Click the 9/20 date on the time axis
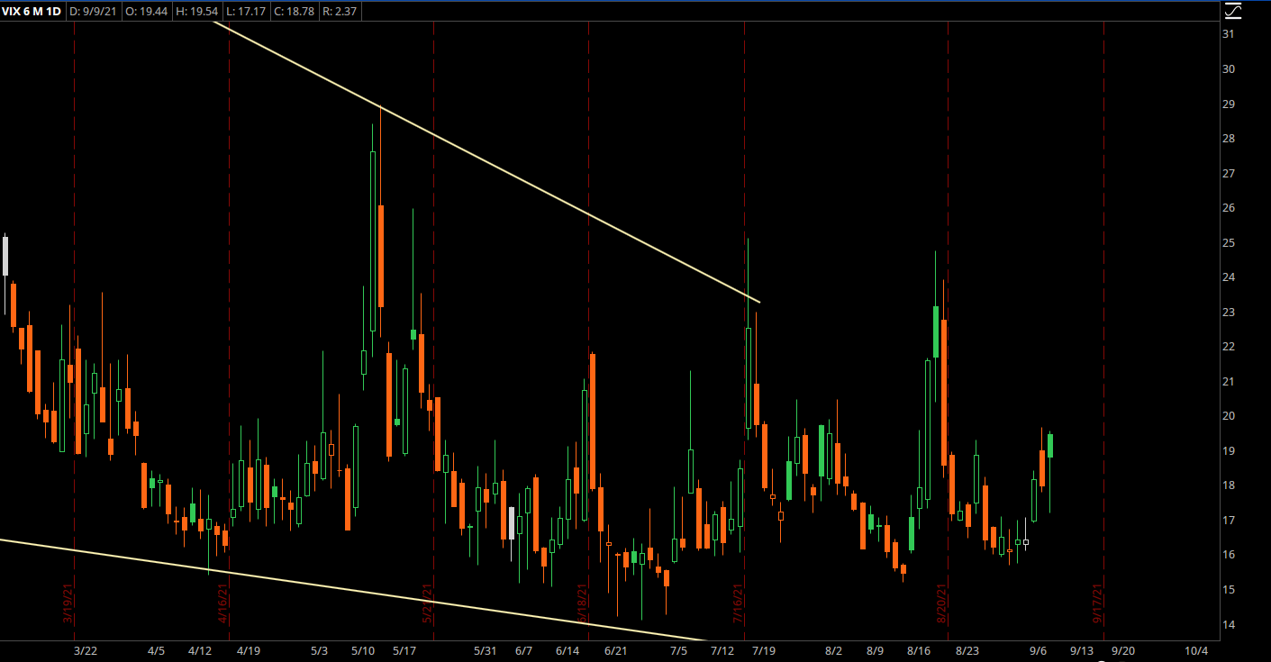Screen dimensions: 1271x662 pyautogui.click(x=1122, y=650)
